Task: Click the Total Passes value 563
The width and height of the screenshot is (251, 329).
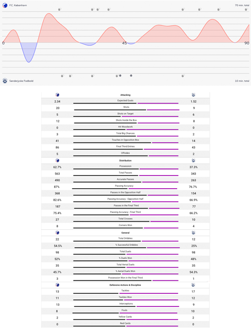Action: [x=57, y=174]
